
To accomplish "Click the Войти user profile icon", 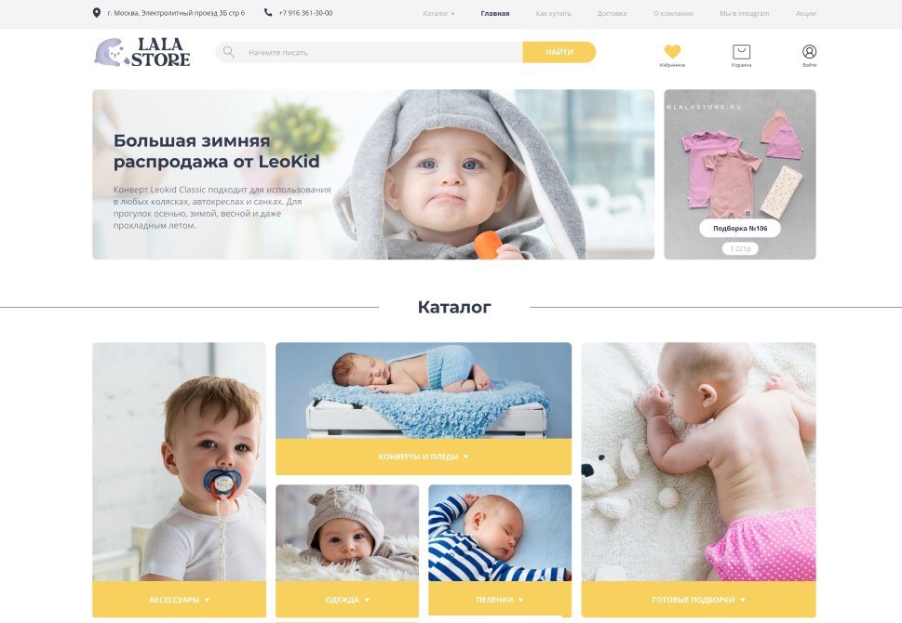I will (x=809, y=52).
